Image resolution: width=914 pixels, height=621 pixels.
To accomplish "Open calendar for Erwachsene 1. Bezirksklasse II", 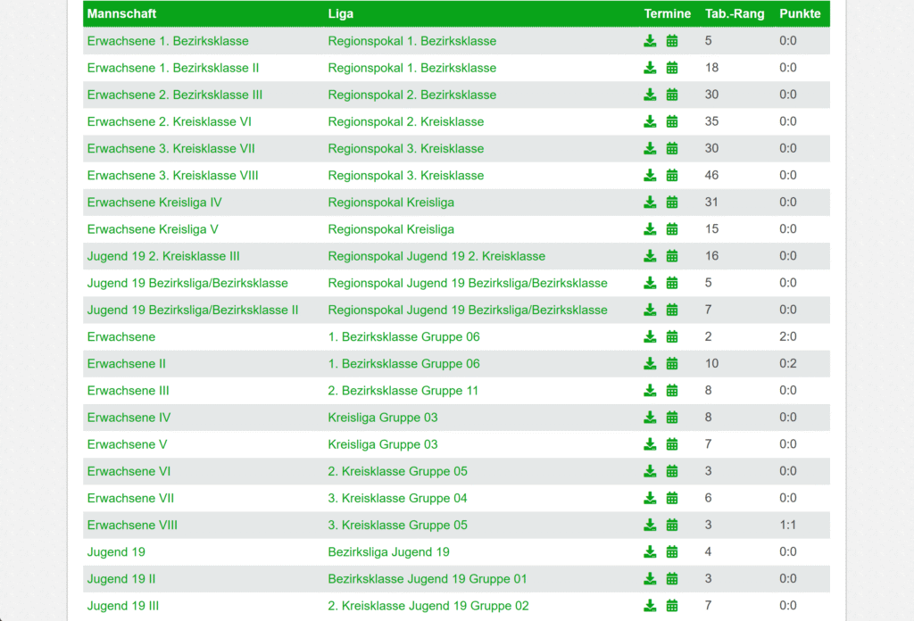I will 672,68.
